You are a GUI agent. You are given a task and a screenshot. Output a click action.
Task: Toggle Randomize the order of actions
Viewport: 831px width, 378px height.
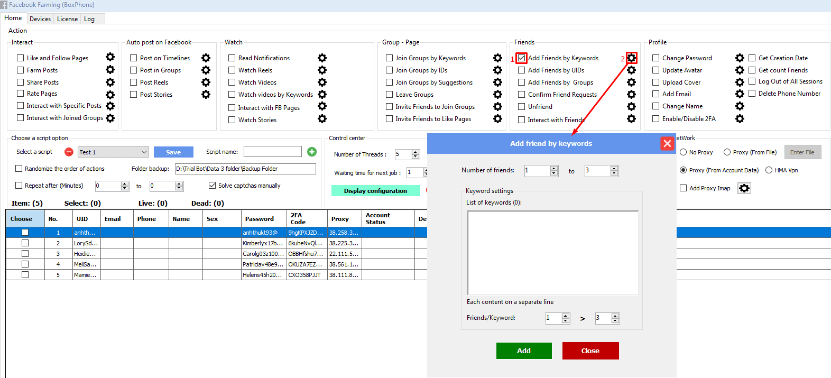click(x=19, y=169)
